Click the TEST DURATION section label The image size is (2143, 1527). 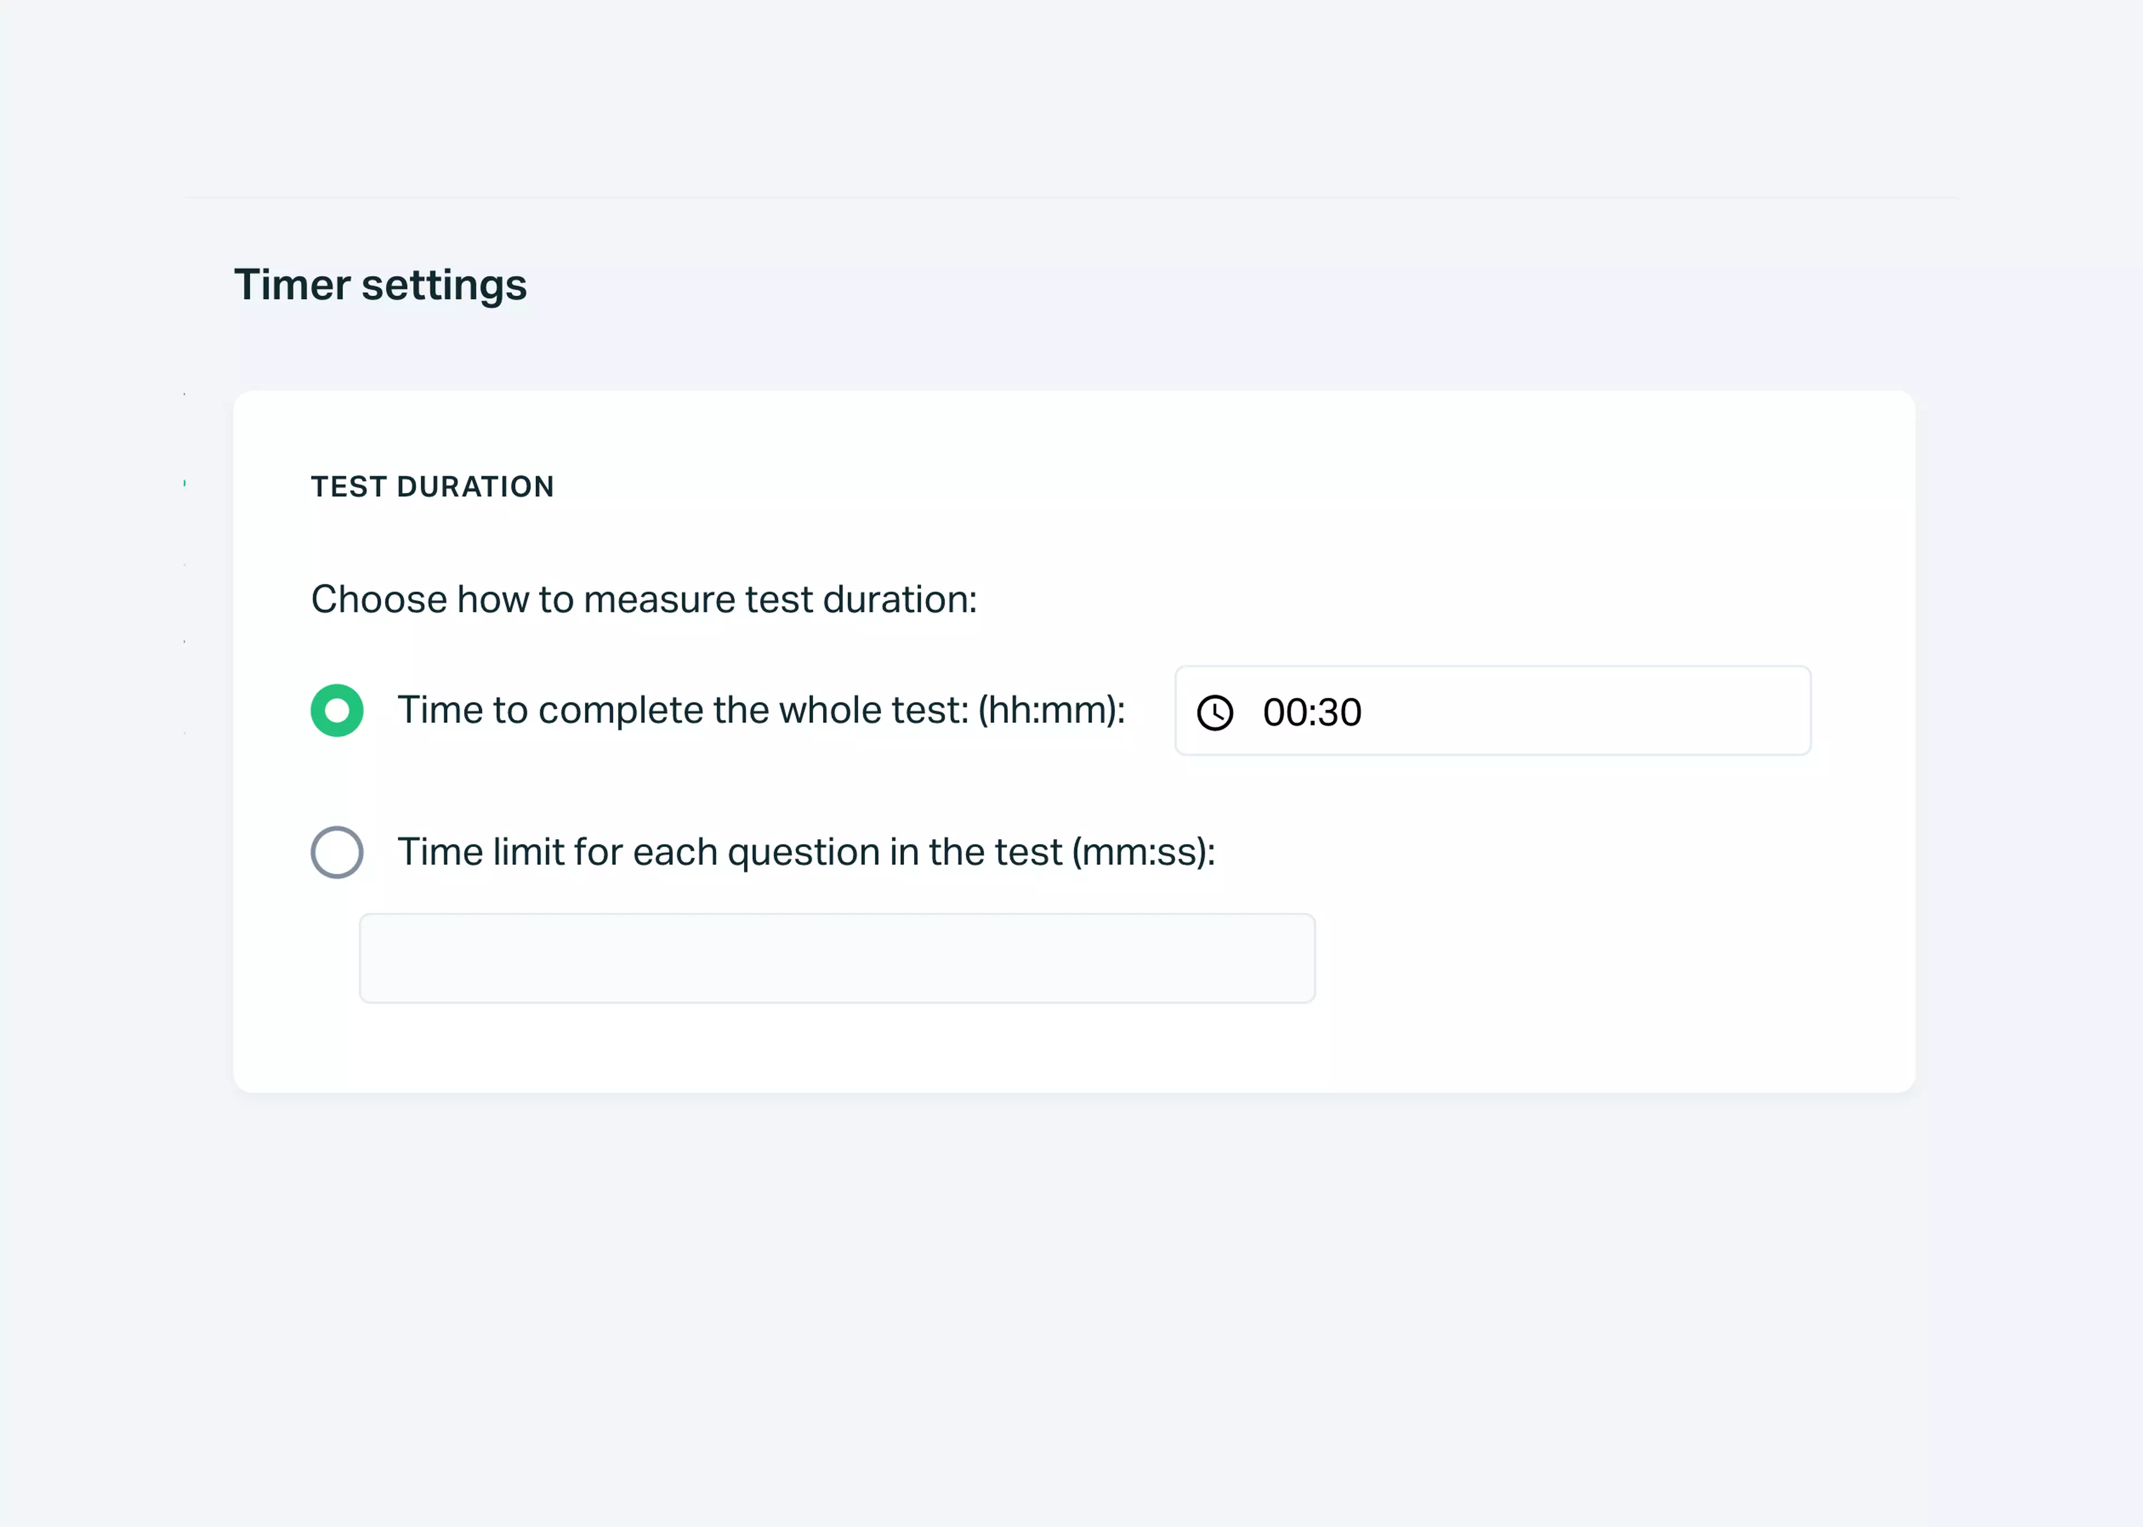tap(431, 487)
